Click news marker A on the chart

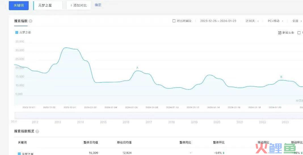coord(137,68)
